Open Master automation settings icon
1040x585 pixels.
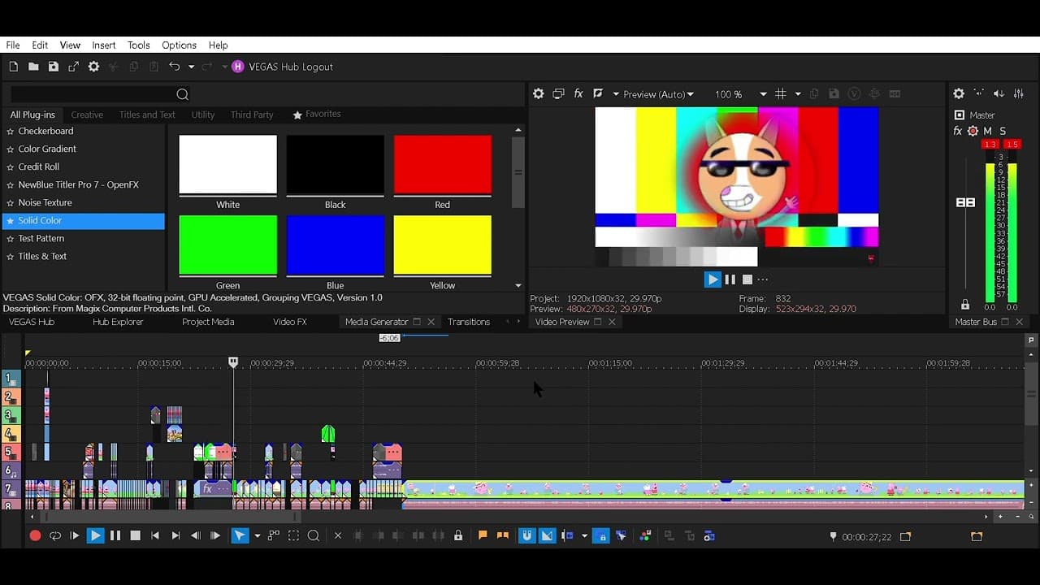(973, 131)
